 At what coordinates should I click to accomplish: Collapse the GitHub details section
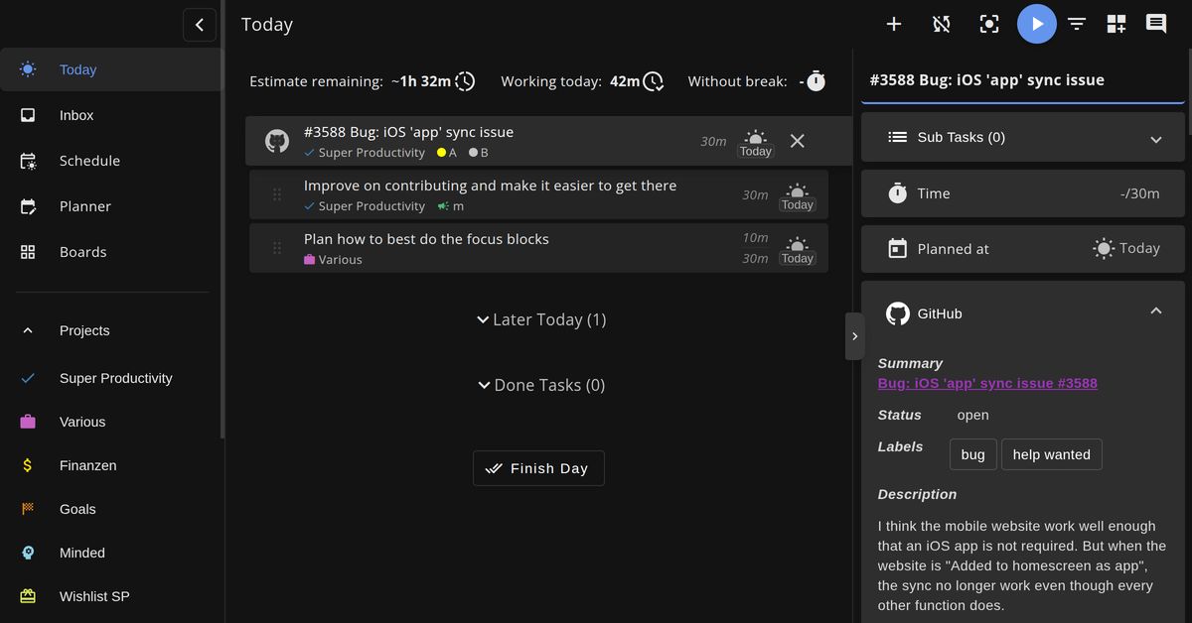1155,311
